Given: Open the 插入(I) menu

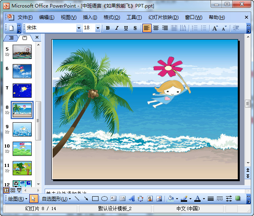Looking at the screenshot, I should click(x=90, y=17).
